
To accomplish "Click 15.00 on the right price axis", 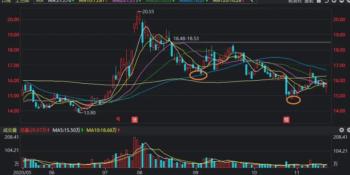I will 339,96.
